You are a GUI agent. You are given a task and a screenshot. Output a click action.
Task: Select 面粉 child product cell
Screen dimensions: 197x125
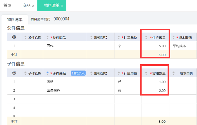click(65, 82)
